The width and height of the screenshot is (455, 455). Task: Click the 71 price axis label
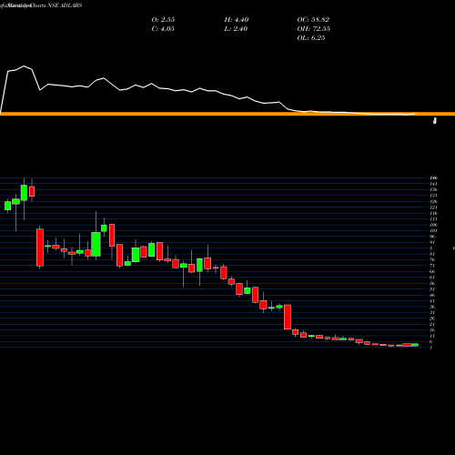(432, 266)
